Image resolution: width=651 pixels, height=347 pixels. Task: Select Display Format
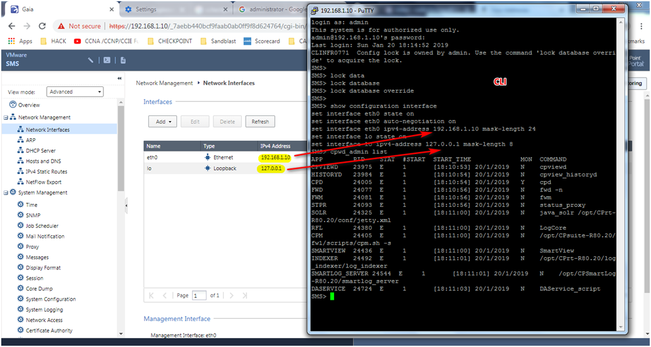coord(43,268)
